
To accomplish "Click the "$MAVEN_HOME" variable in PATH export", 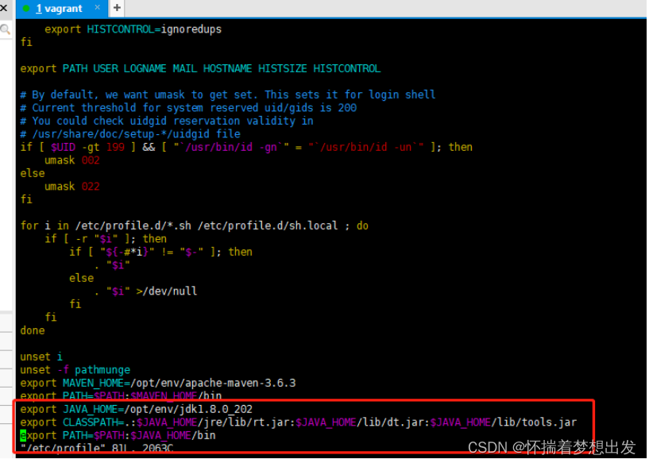I will click(x=163, y=395).
